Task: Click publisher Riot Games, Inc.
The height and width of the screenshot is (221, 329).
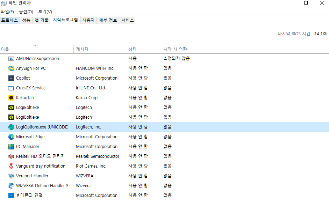Action: [x=91, y=166]
